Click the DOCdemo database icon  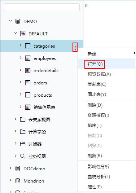[x=18, y=168]
